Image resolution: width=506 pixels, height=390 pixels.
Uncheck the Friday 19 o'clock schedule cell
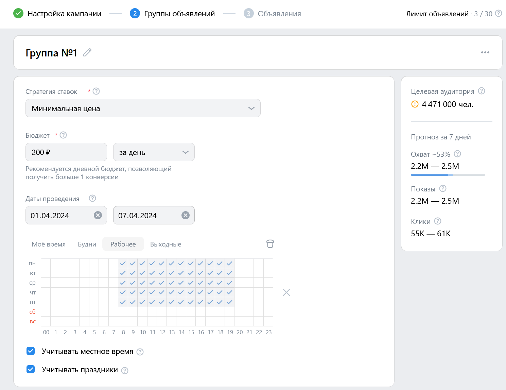pyautogui.click(x=229, y=302)
